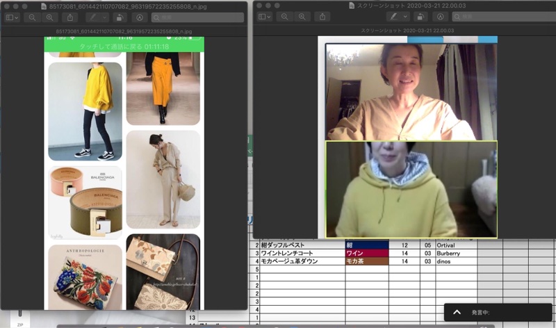Select 14 in the ワイントレンチコート row
556x328 pixels.
[x=404, y=253]
